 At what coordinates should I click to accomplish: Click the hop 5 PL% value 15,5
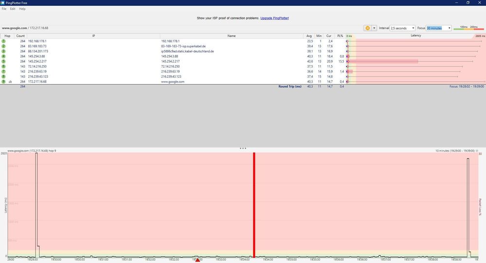pos(341,61)
